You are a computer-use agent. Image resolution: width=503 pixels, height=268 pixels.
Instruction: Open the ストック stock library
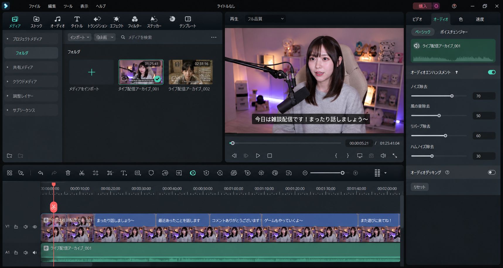[36, 22]
